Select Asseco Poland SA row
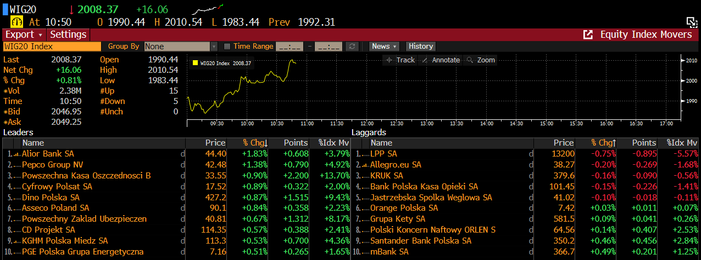 [x=176, y=208]
